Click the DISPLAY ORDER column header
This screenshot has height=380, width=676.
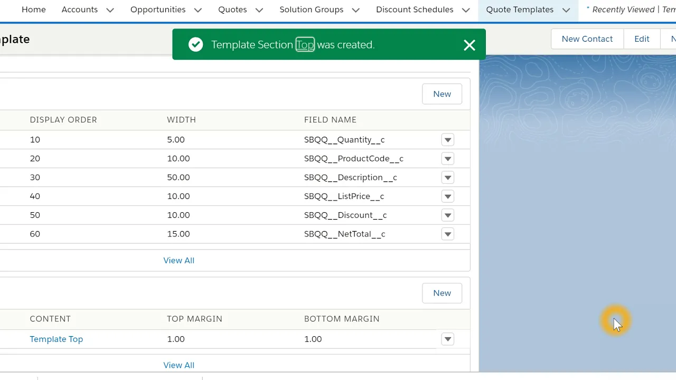(x=63, y=120)
